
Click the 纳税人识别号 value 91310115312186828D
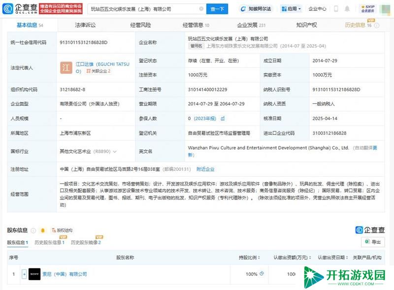(x=336, y=90)
